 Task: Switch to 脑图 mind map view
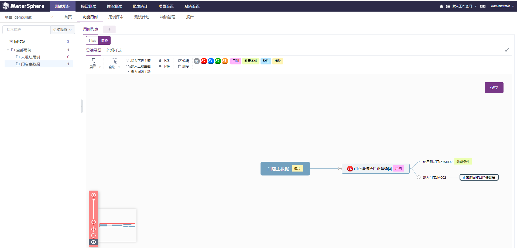point(104,40)
